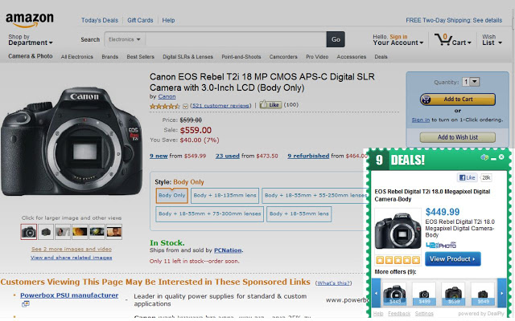Click See 2 more images and video
The width and height of the screenshot is (515, 321).
click(x=72, y=250)
